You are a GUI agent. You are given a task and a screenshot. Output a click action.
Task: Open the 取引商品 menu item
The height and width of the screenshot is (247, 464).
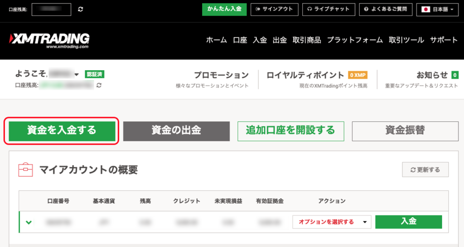tap(307, 40)
